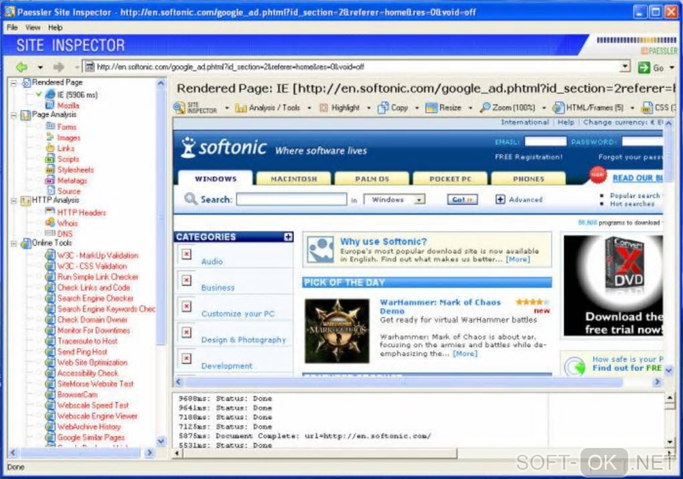The width and height of the screenshot is (683, 479).
Task: Collapse the Online Tools tree node
Action: click(13, 243)
